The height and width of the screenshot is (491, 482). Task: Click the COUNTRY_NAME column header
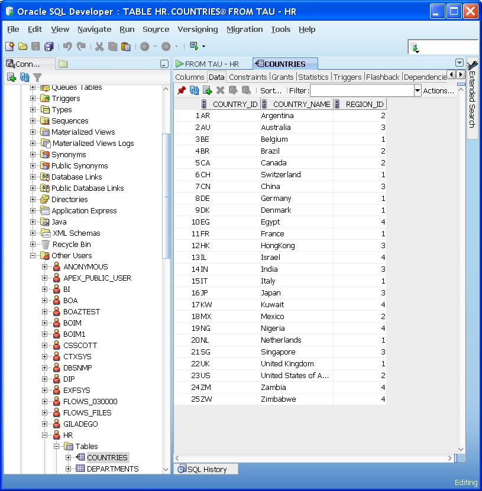(297, 104)
